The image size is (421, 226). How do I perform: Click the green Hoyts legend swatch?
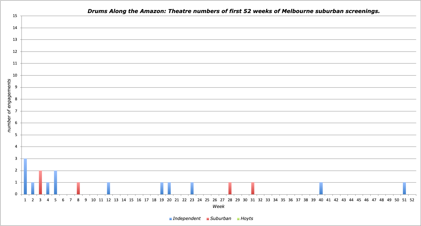238,219
